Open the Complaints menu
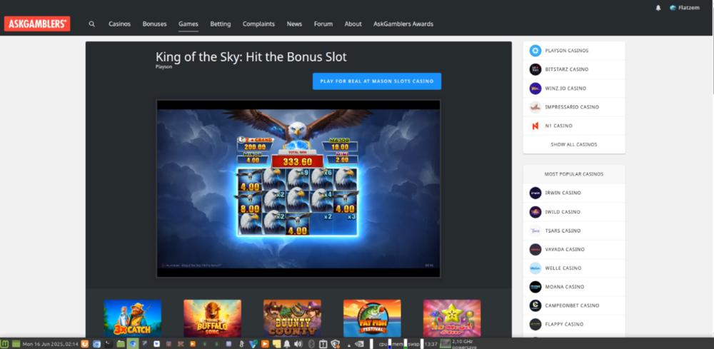The width and height of the screenshot is (714, 349). (x=258, y=24)
